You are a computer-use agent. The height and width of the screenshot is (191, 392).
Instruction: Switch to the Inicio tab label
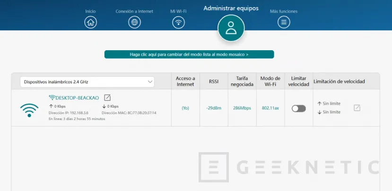coord(90,11)
